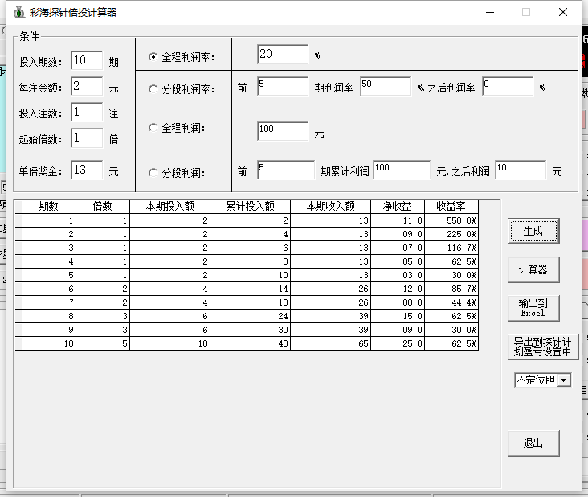The width and height of the screenshot is (588, 497).
Task: Click the 投入注数 input field
Action: coord(87,113)
